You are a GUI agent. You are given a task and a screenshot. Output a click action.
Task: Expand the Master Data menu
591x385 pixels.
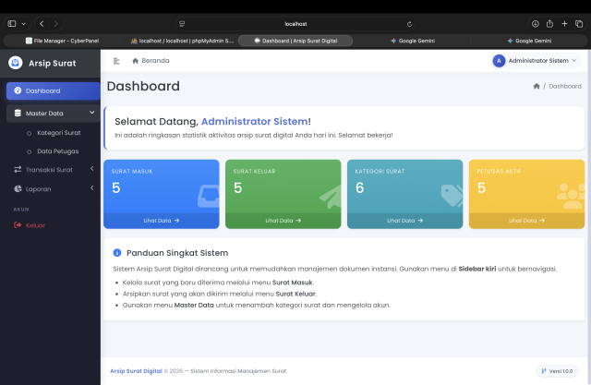[x=53, y=113]
